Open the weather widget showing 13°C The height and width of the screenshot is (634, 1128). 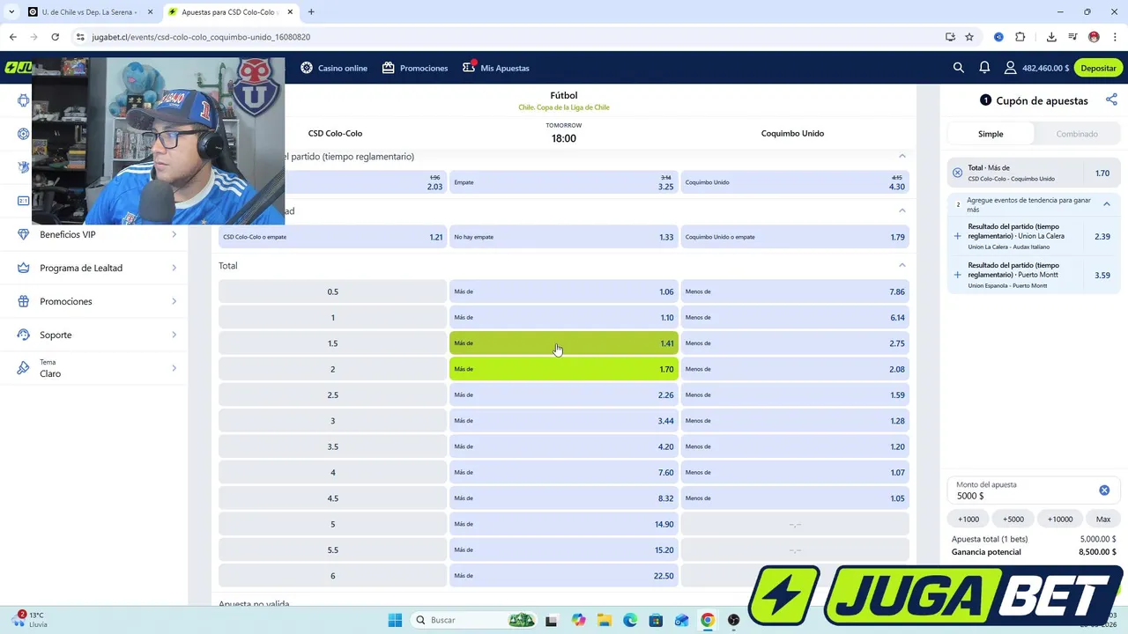(32, 619)
